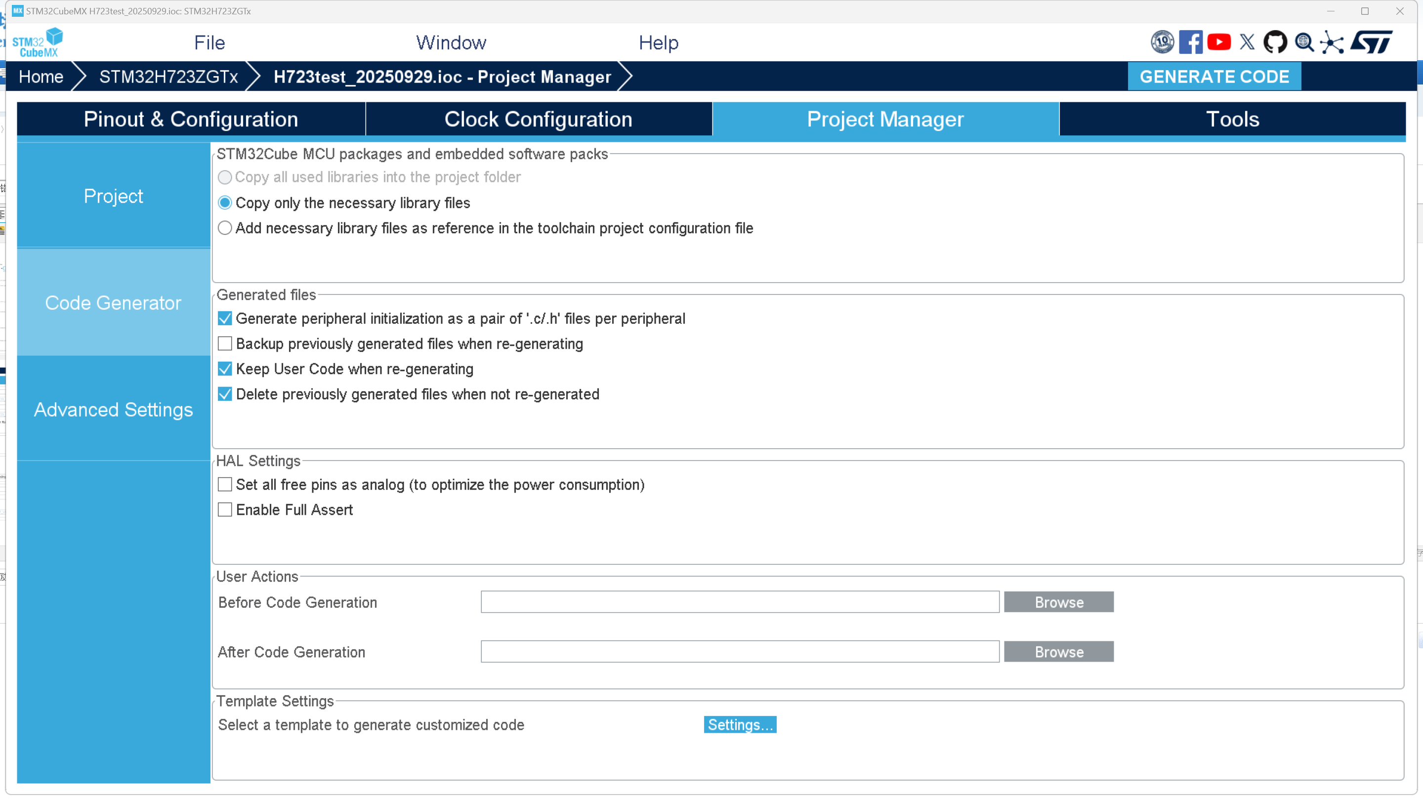This screenshot has width=1423, height=800.
Task: Open the YouTube icon link
Action: 1218,42
